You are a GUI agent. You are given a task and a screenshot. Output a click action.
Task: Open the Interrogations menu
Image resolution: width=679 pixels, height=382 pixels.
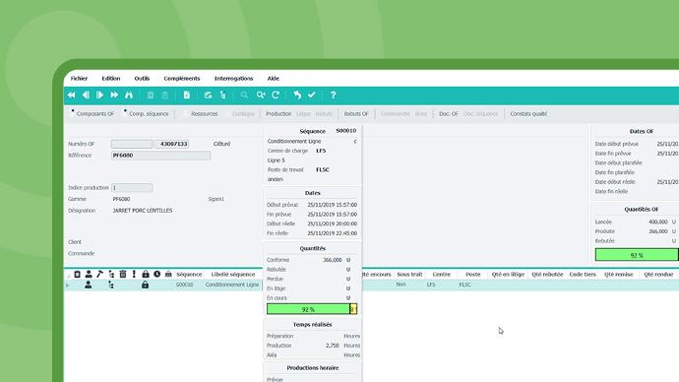234,79
